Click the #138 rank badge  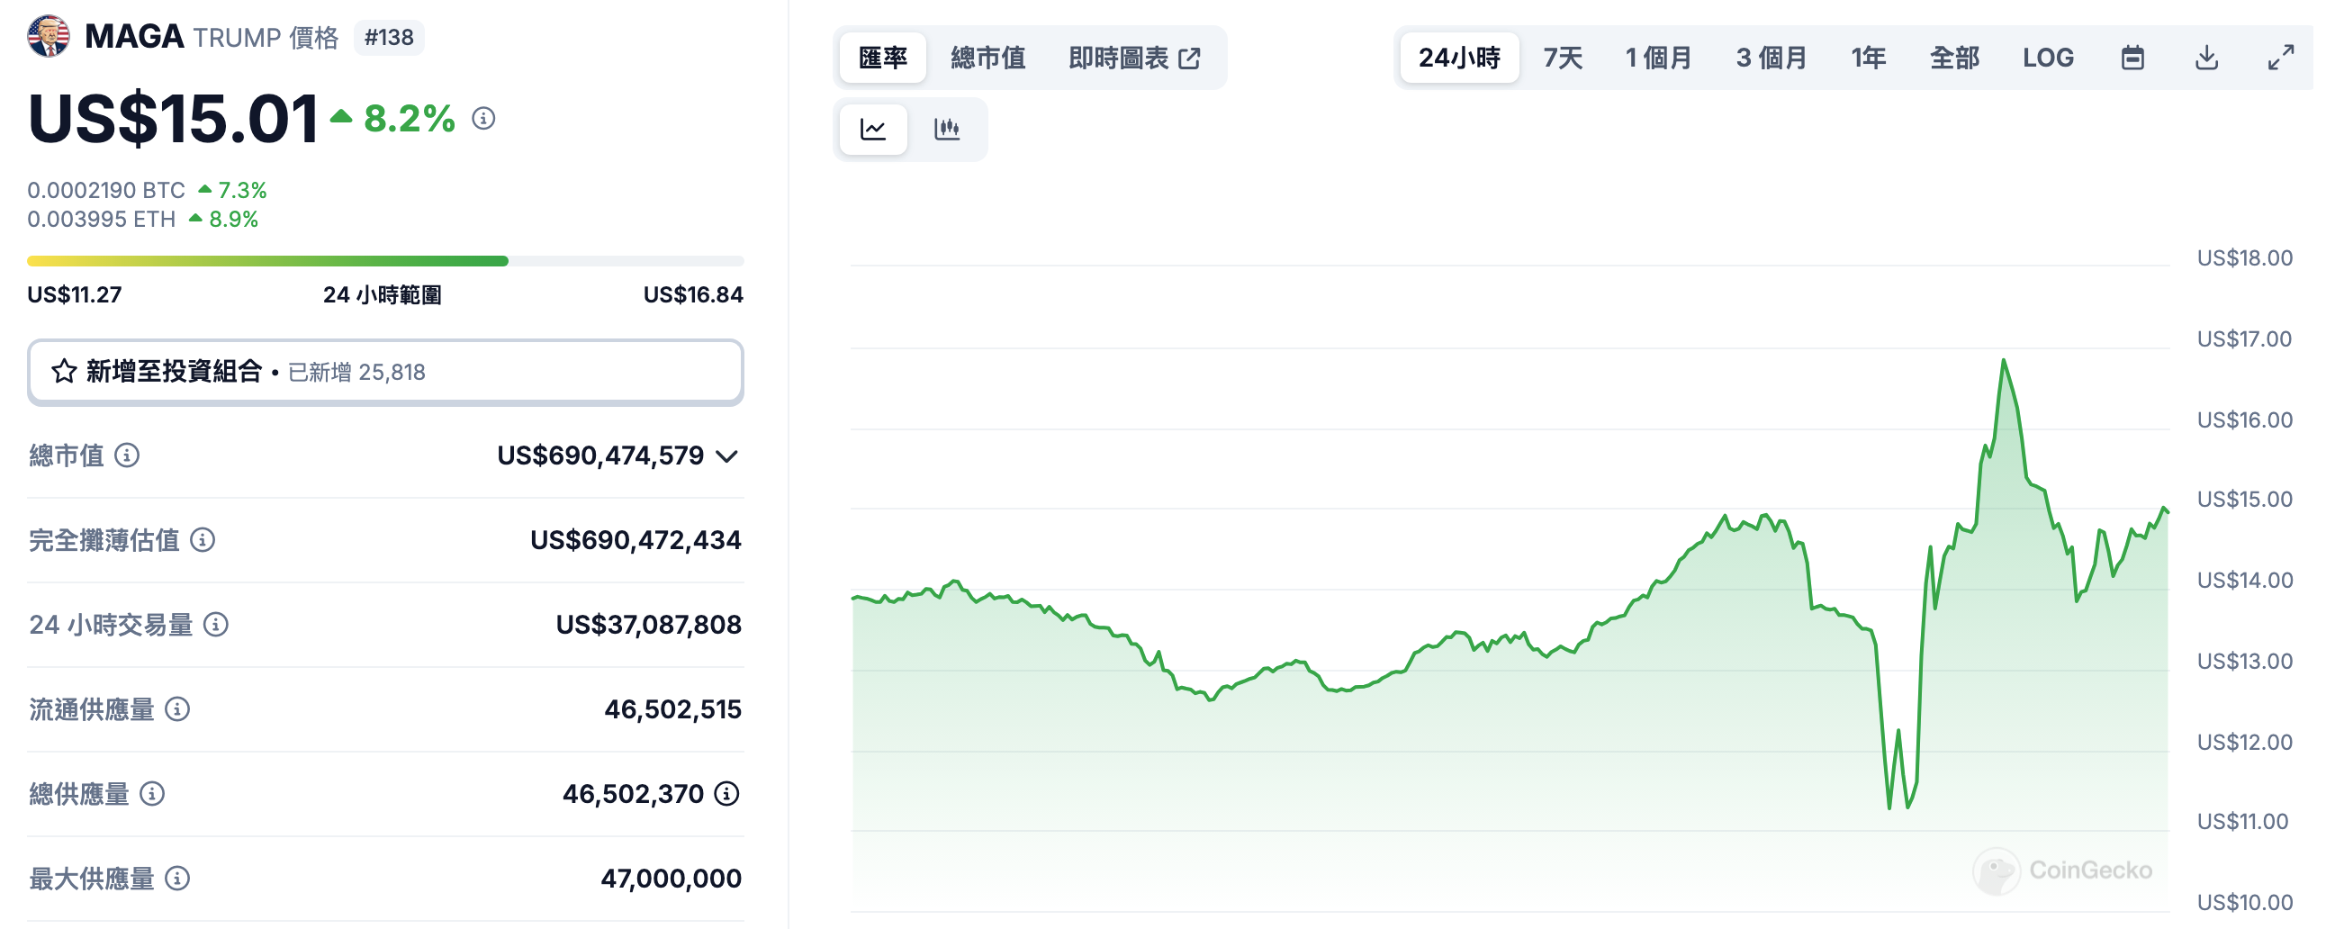click(389, 37)
